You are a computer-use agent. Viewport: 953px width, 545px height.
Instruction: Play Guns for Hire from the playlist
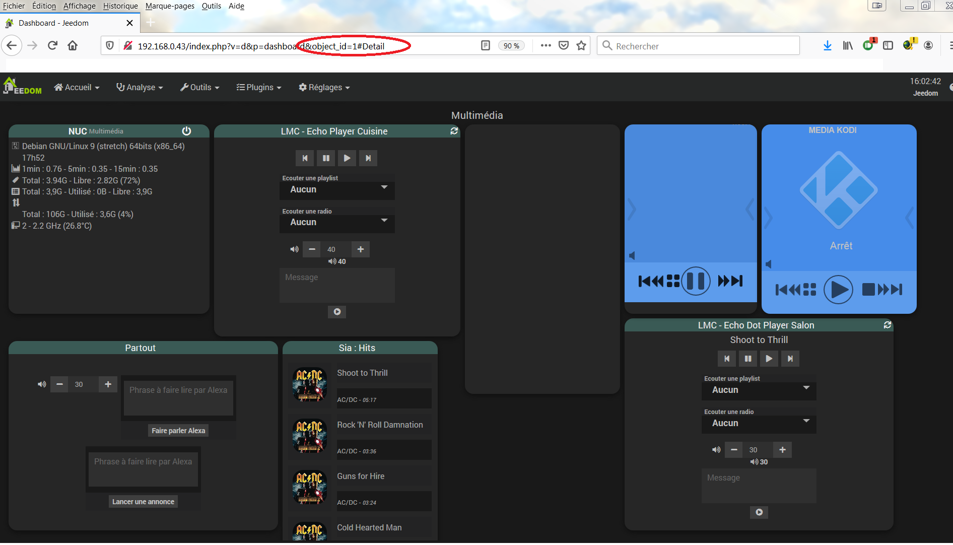coord(361,476)
